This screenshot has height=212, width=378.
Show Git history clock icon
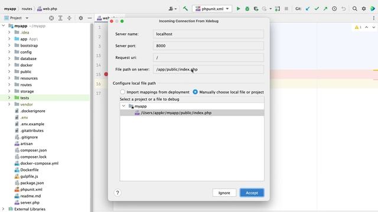click(x=334, y=9)
